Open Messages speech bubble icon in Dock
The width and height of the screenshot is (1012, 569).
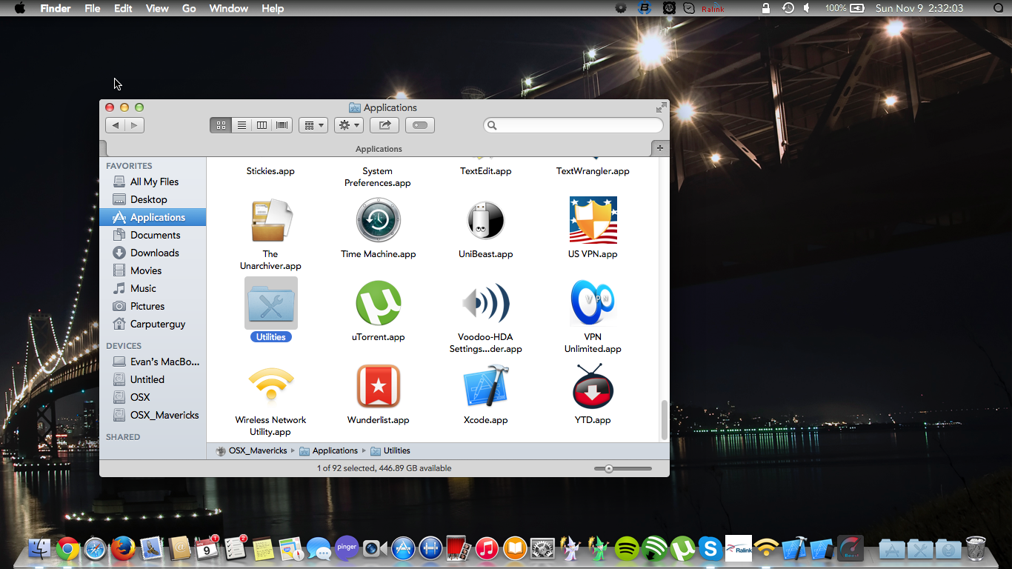319,549
